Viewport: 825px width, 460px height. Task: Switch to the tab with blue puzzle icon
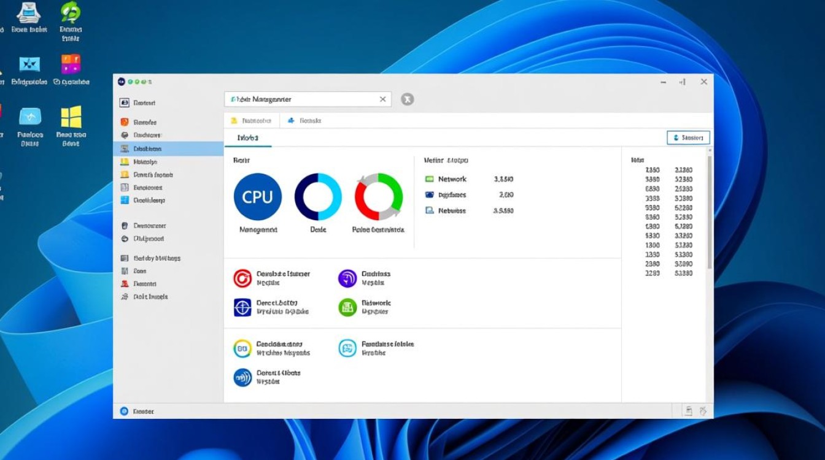[305, 121]
